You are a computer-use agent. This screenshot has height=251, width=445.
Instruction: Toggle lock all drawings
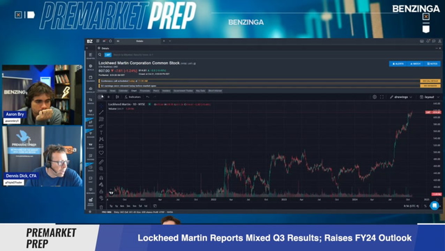pyautogui.click(x=101, y=191)
